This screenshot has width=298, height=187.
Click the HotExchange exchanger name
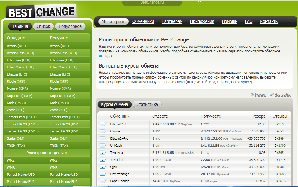[x=120, y=174]
